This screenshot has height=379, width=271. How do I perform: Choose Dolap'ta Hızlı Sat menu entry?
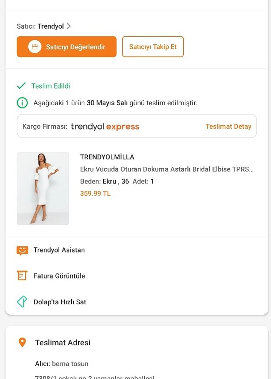click(x=60, y=302)
